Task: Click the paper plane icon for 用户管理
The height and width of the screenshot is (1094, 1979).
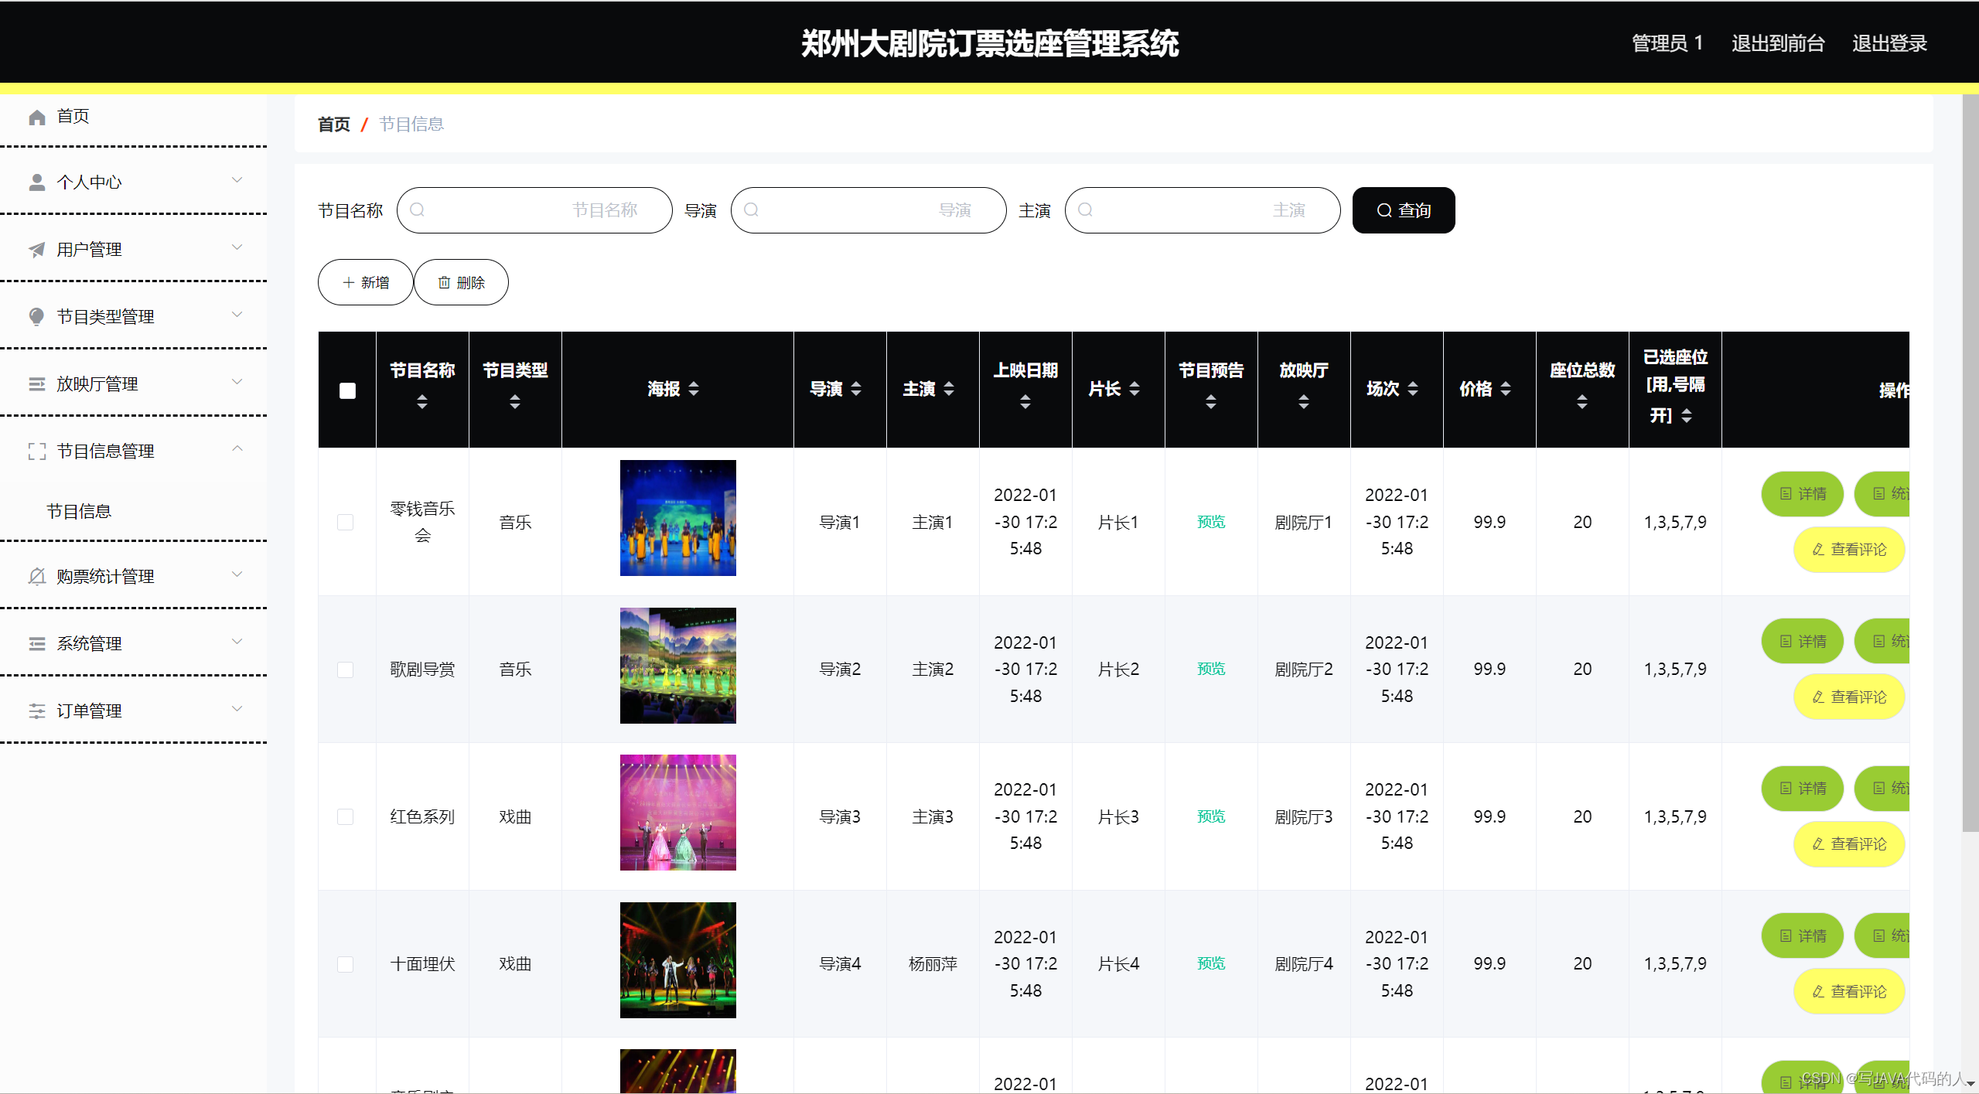Action: tap(36, 250)
